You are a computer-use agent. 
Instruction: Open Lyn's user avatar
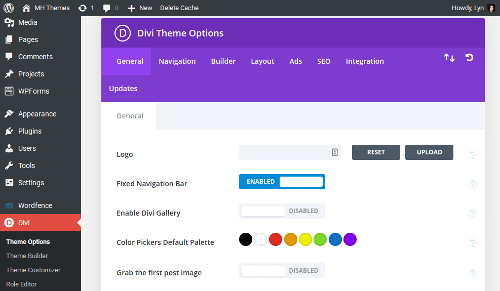[x=491, y=8]
